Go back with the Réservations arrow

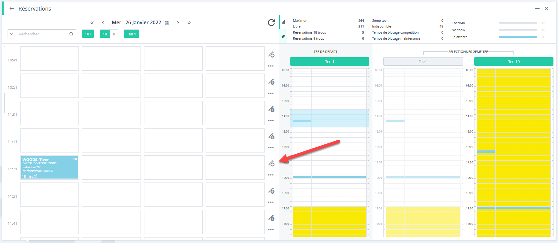click(12, 8)
